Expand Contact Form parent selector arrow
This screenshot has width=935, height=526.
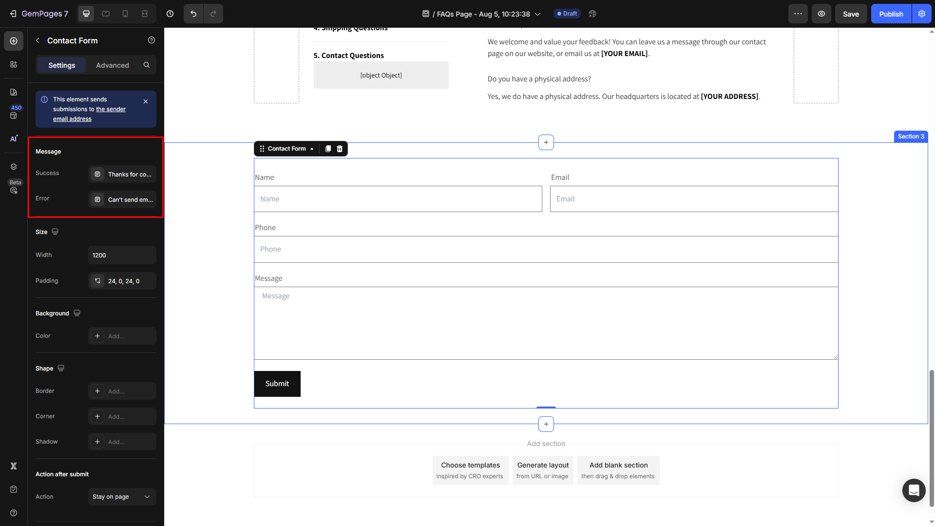point(312,149)
